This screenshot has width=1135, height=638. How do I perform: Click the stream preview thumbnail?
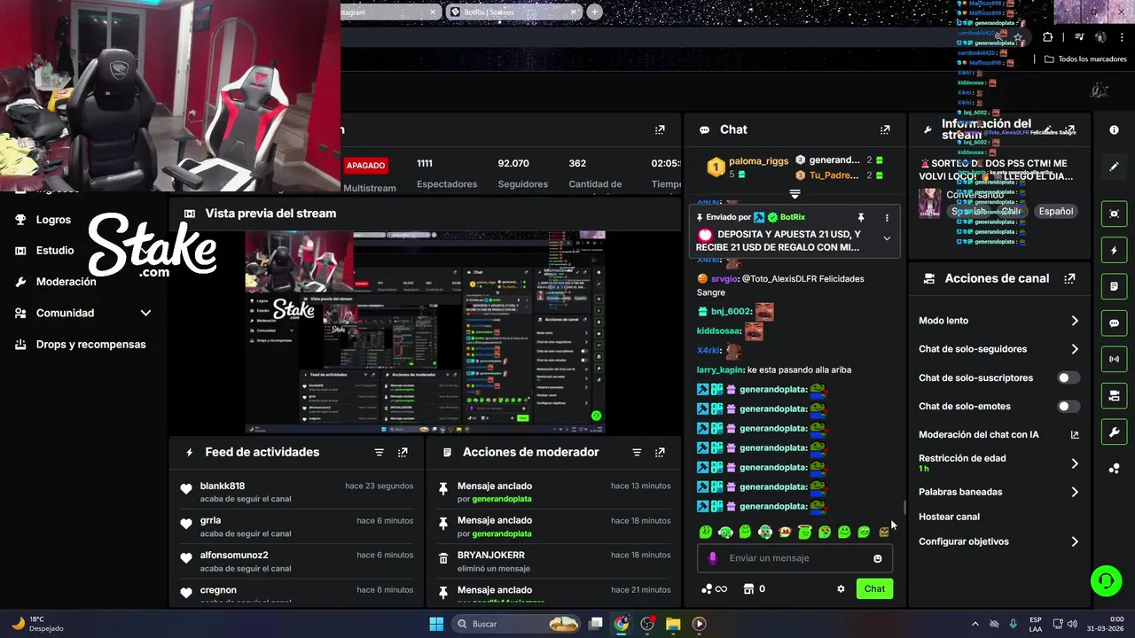(x=425, y=332)
